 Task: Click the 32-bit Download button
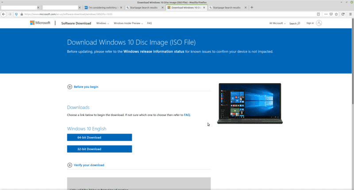tap(100, 149)
